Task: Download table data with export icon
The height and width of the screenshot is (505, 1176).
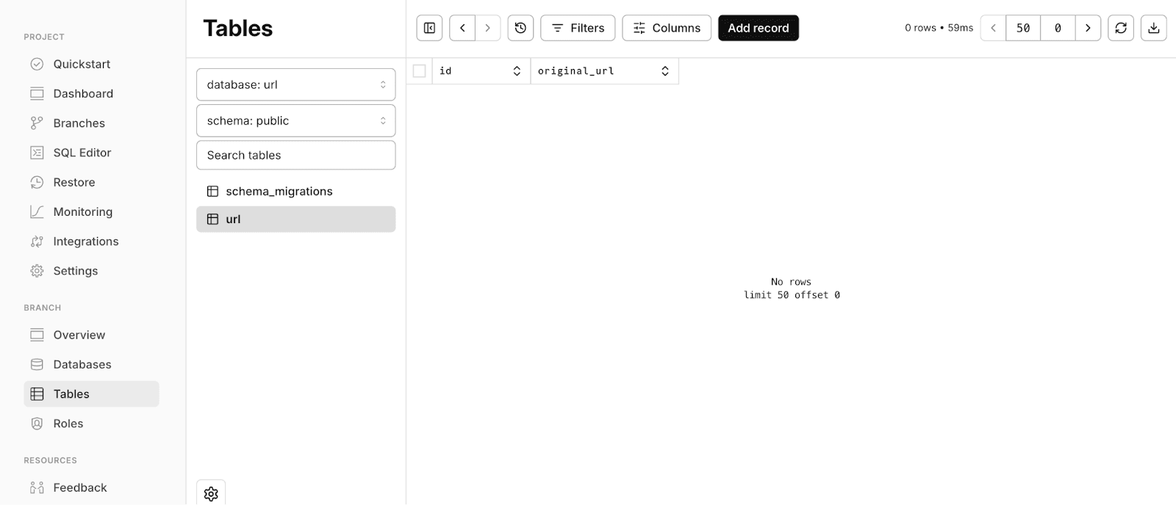Action: coord(1153,28)
